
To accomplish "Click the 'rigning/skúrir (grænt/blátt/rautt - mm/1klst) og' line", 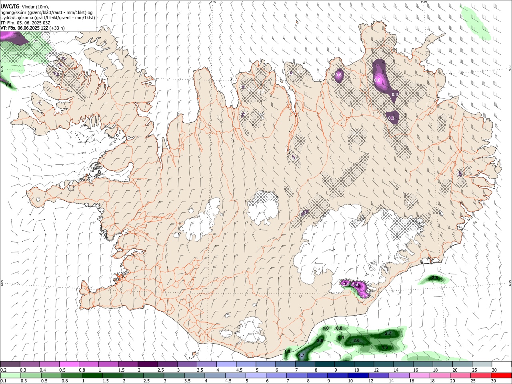I will pos(46,12).
